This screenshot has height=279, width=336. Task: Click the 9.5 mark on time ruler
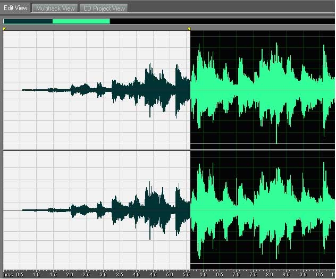[320, 275]
